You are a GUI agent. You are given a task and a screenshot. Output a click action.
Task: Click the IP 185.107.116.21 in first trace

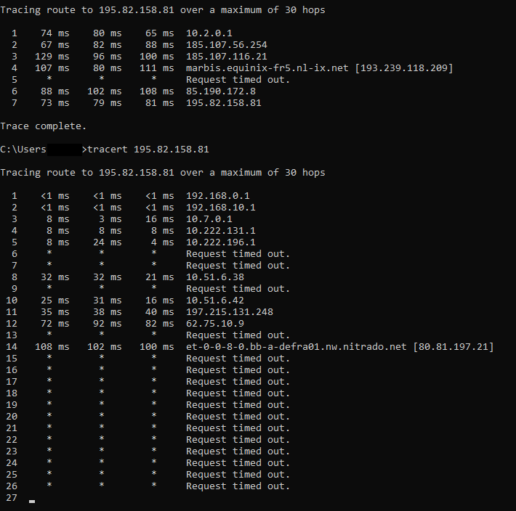(227, 56)
